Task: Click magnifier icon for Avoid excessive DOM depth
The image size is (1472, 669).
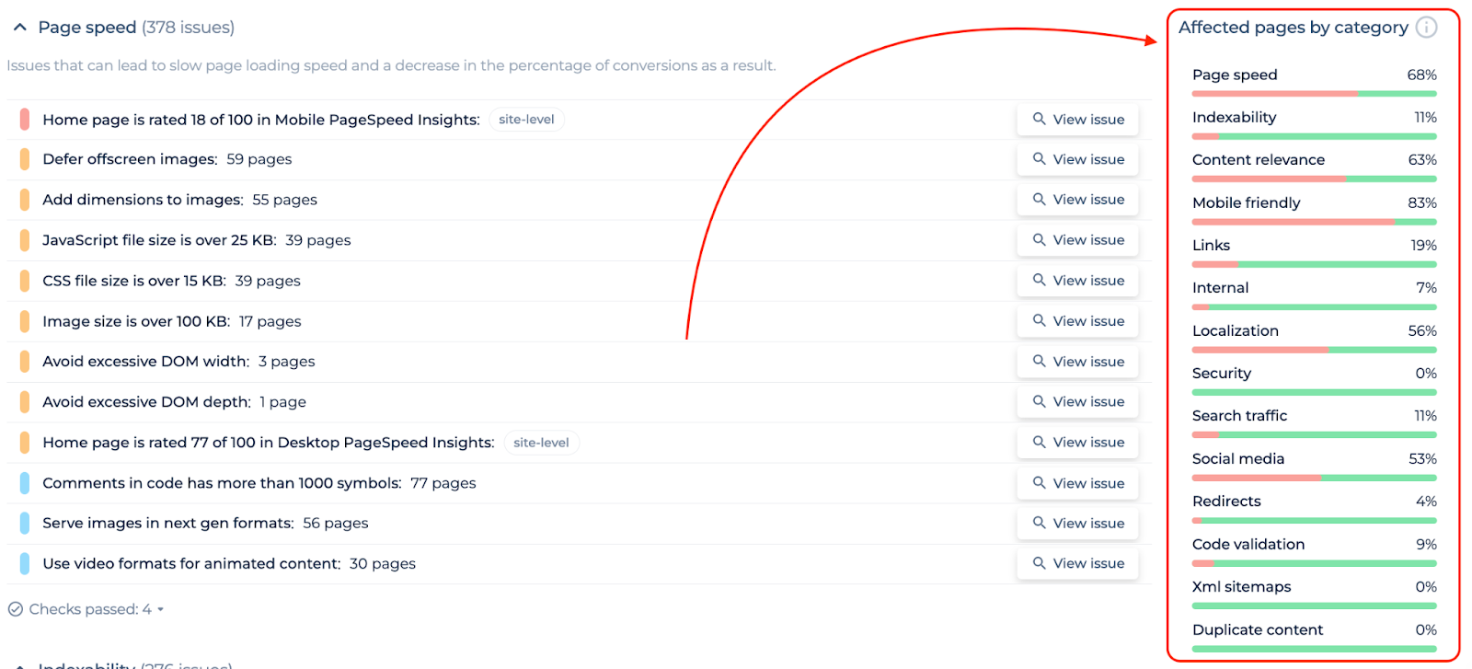Action: pos(1039,401)
